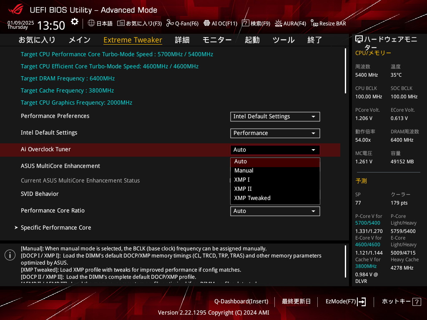Open 検索(F9) search icon
This screenshot has height=320, width=427.
click(246, 23)
